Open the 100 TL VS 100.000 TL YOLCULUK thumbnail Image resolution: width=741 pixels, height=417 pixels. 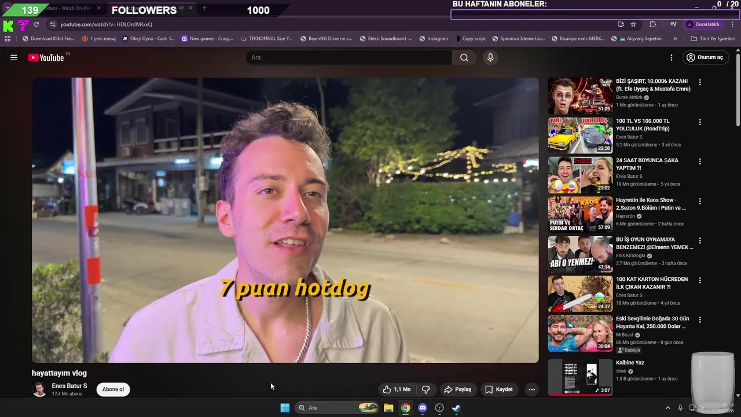pyautogui.click(x=580, y=135)
